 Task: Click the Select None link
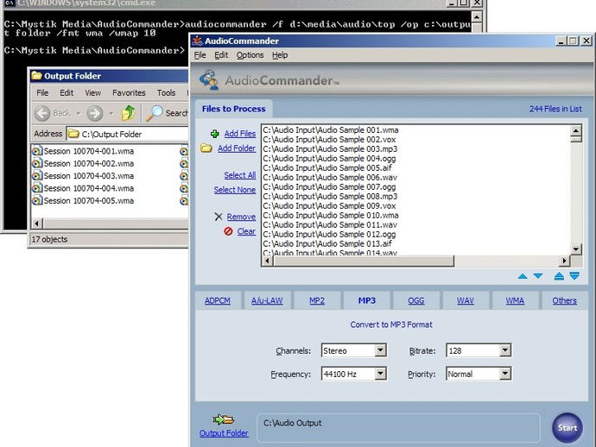(235, 190)
